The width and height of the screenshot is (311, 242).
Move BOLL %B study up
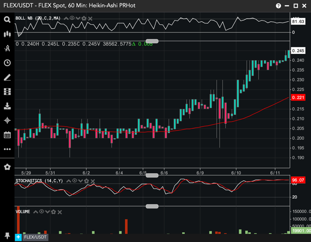coord(66,19)
